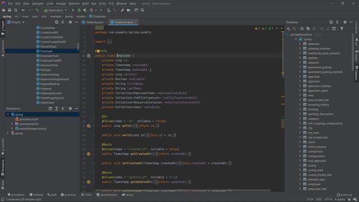Refresh the database connection
This screenshot has height=202, width=359.
coord(302,29)
